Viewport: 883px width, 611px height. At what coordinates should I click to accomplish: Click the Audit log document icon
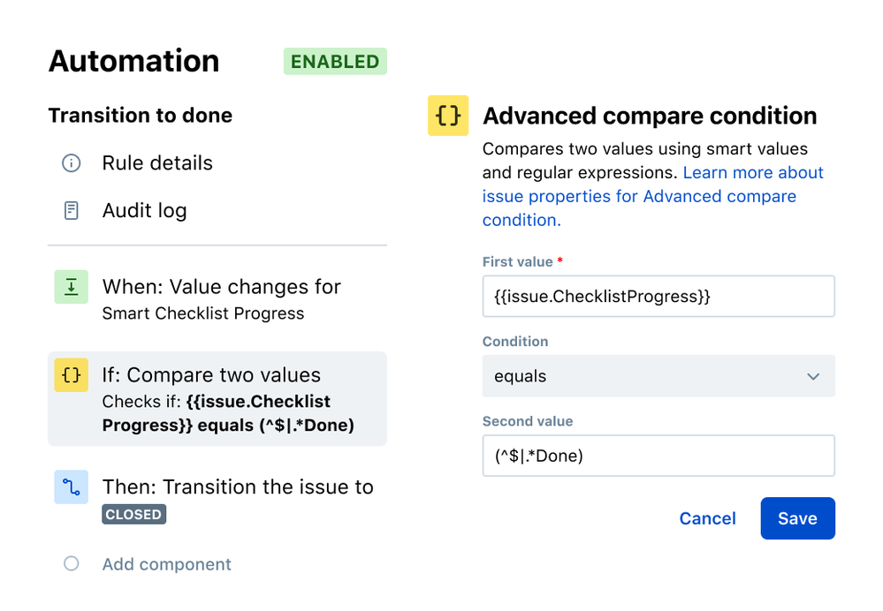pos(71,211)
